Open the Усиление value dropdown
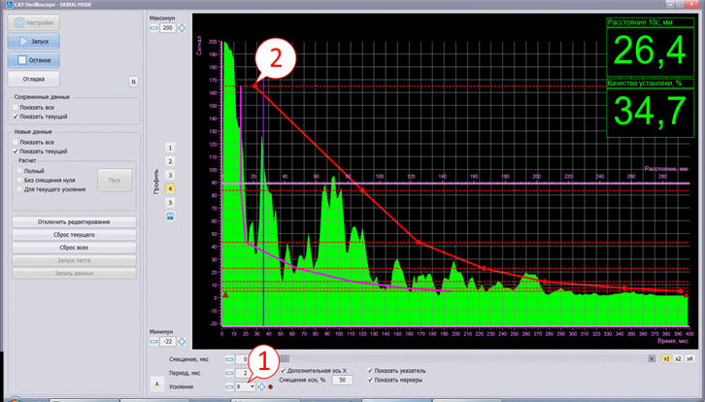The image size is (705, 402). [x=252, y=386]
